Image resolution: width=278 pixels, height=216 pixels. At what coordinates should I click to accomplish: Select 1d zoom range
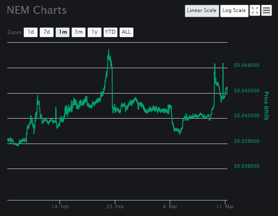(x=31, y=32)
